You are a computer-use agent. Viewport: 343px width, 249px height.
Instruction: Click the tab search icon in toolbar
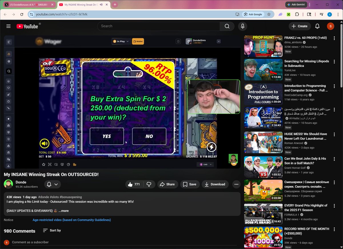309,14
